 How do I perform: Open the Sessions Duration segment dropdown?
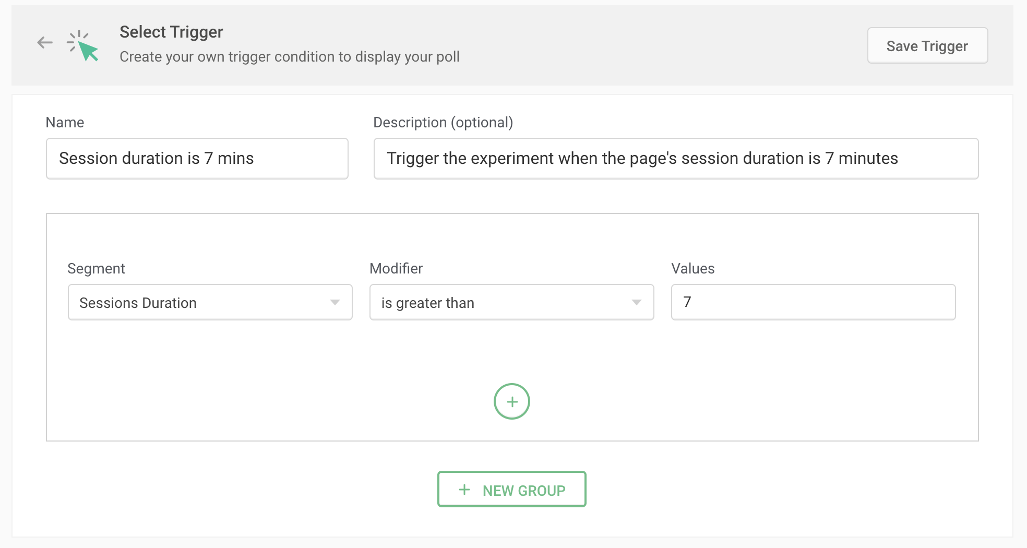pos(198,303)
